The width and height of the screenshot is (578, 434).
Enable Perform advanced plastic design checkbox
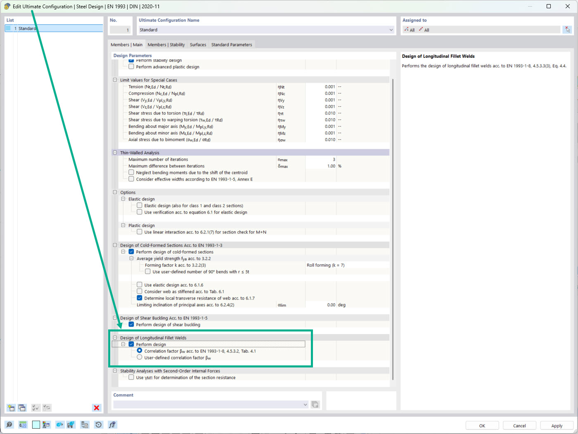coord(131,67)
